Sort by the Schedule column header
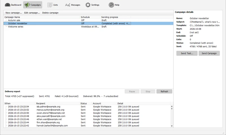The height and width of the screenshot is (135, 226). click(x=90, y=17)
